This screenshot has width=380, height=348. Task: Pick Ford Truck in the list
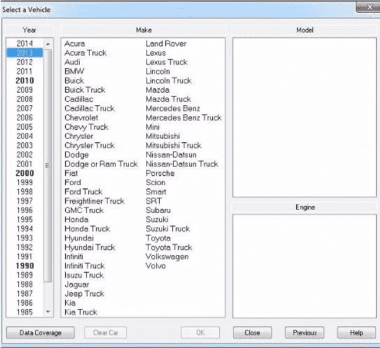click(x=83, y=191)
